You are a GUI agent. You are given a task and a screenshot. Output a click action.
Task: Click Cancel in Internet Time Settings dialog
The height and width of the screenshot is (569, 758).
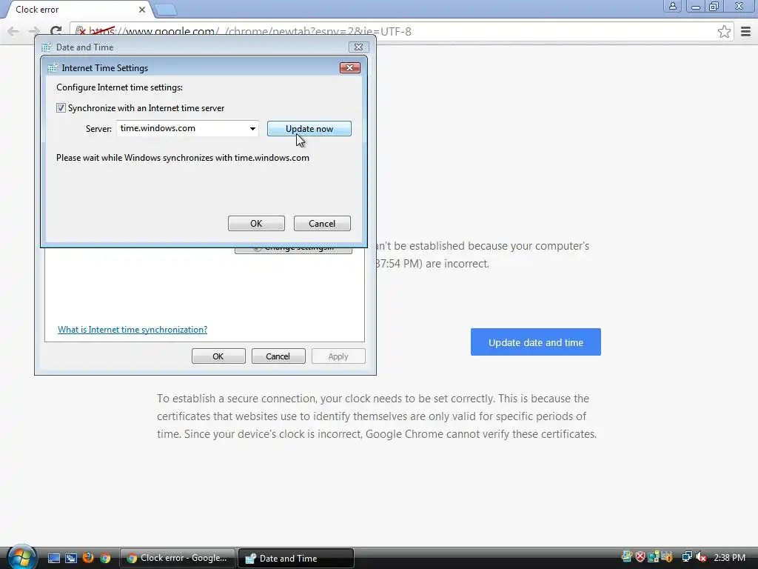click(322, 224)
